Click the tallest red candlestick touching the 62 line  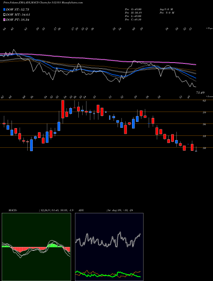[x=63, y=109]
